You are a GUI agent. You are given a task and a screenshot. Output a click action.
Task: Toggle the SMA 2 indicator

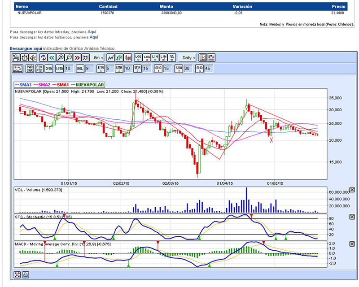coord(179,69)
